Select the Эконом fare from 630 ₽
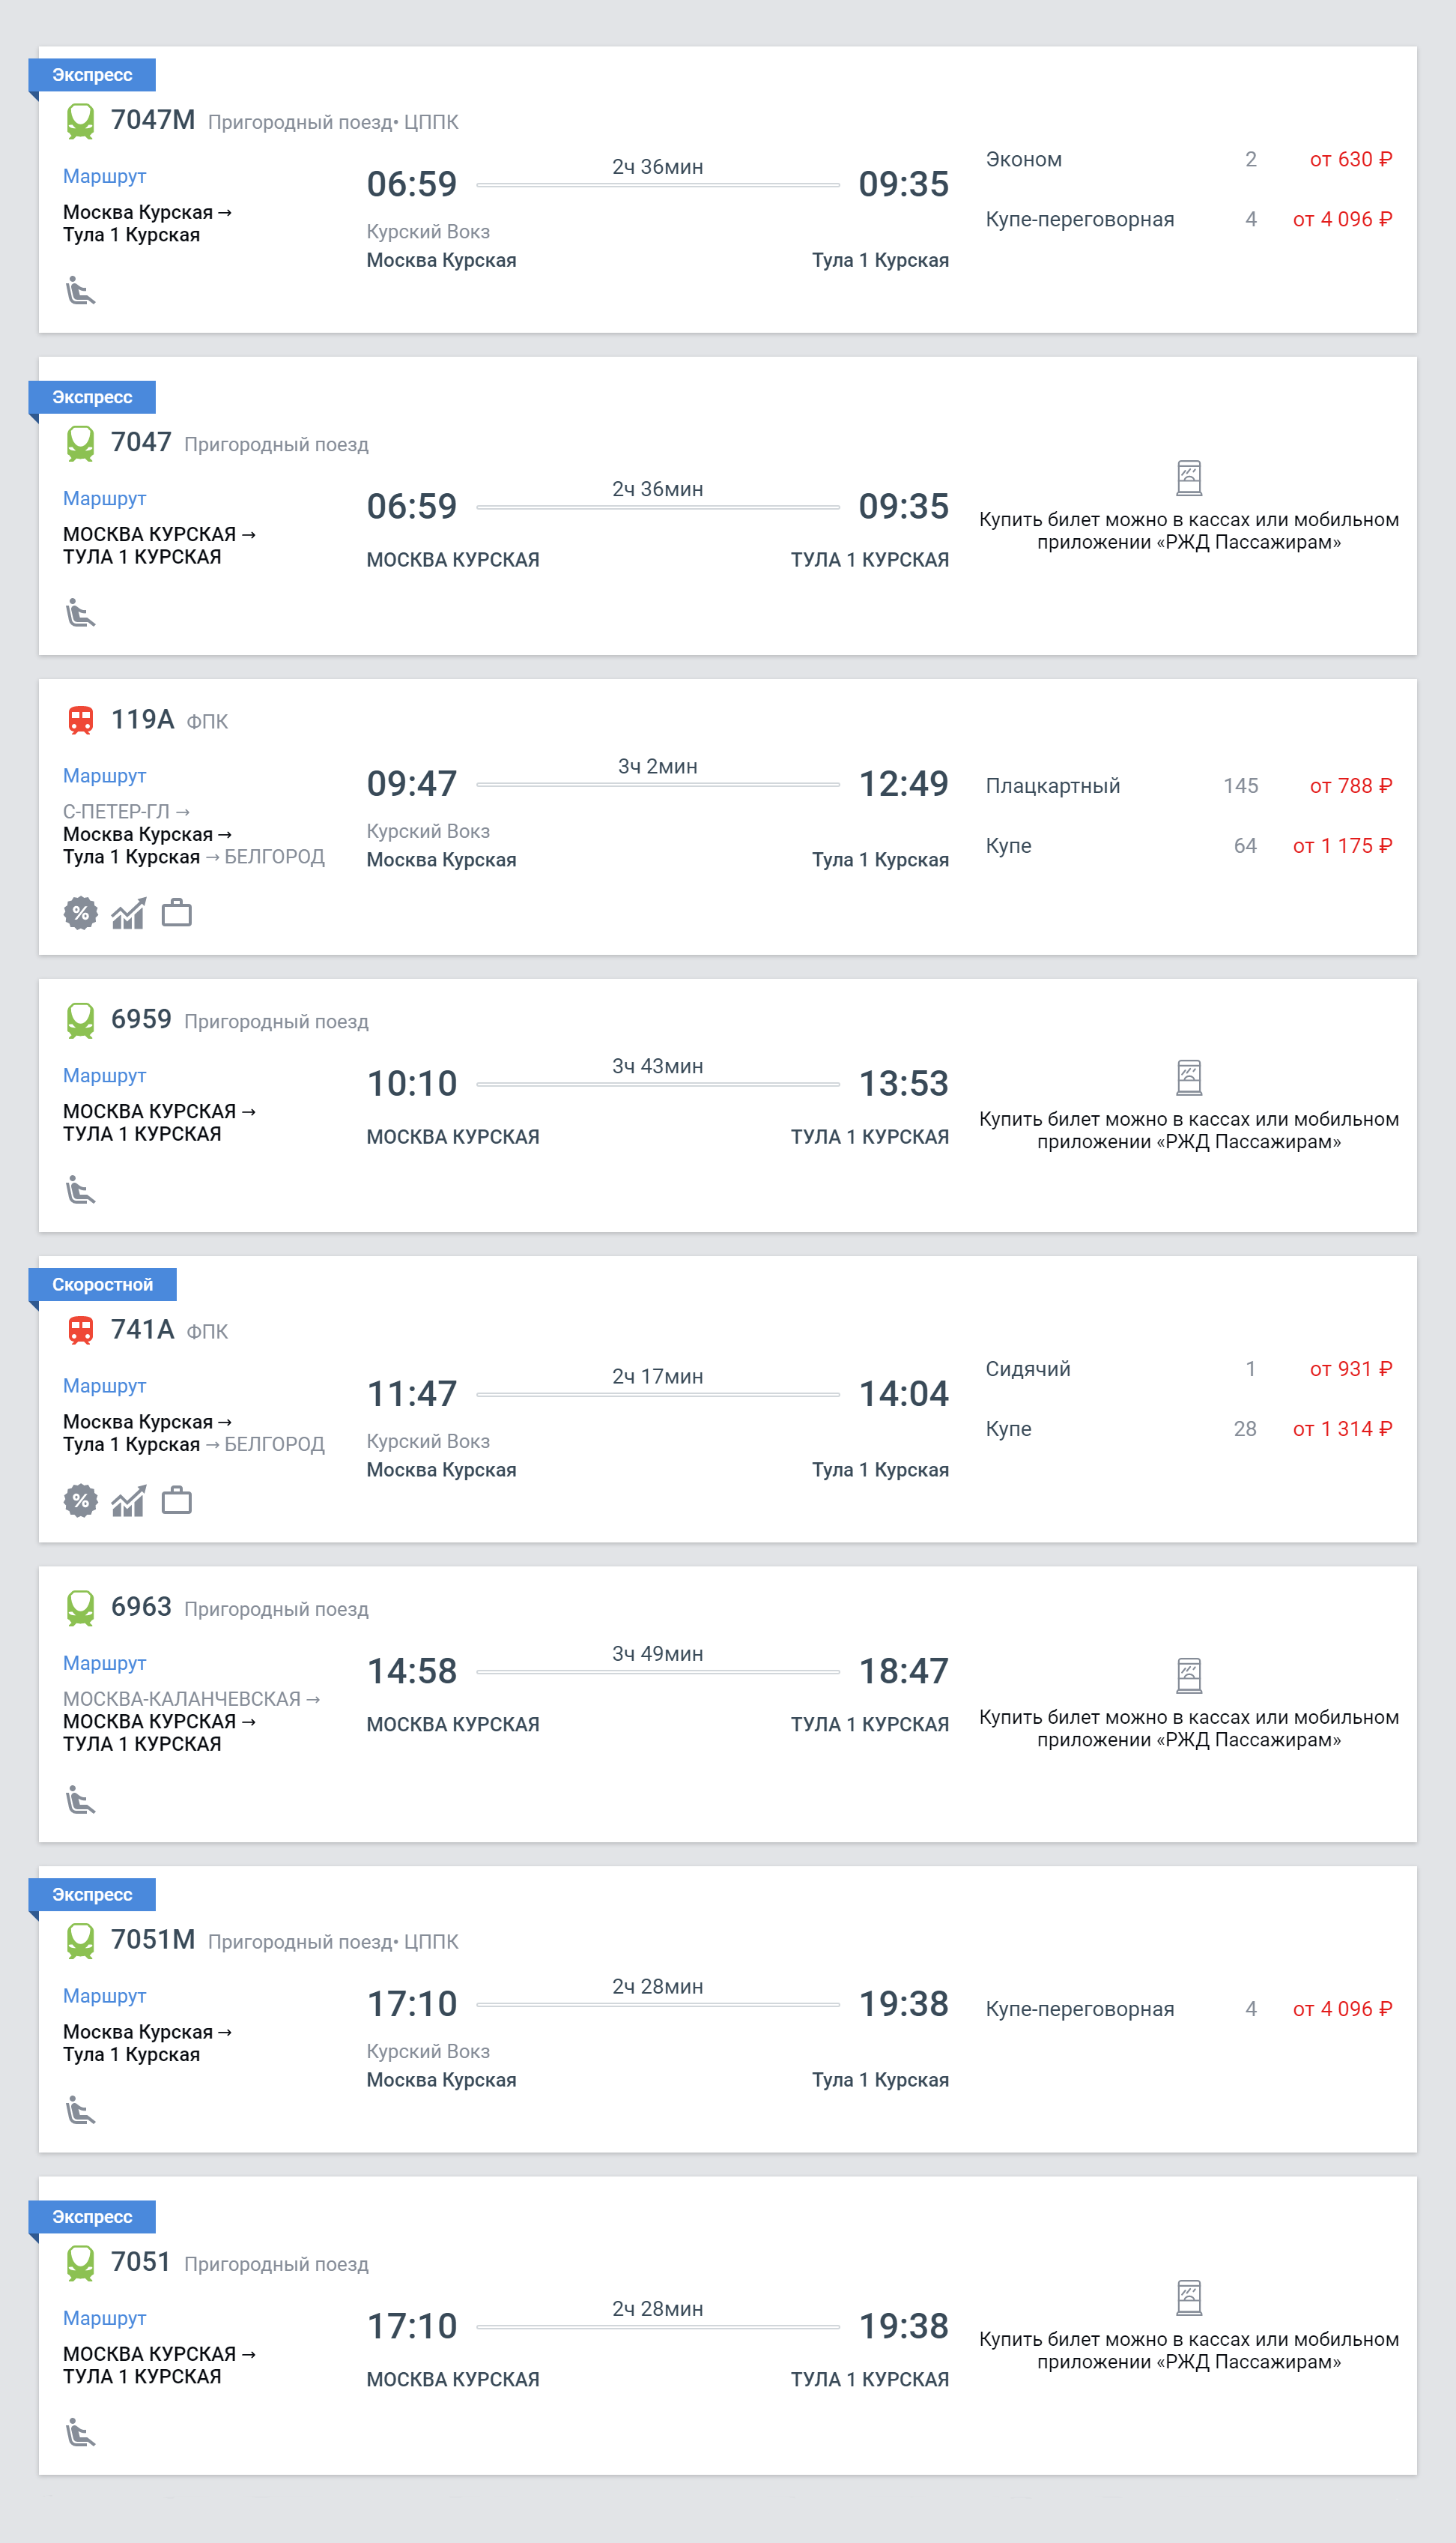 point(1189,159)
